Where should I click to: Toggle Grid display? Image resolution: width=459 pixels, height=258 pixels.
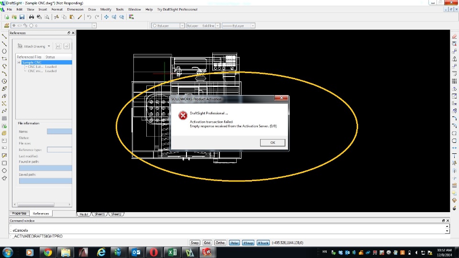[x=207, y=243]
